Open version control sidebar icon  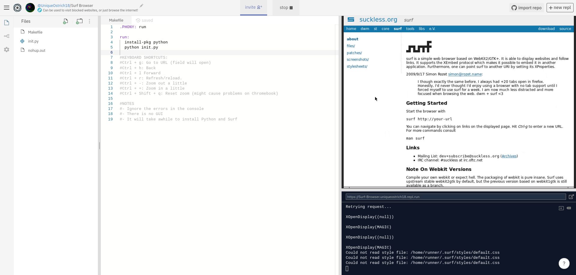(7, 36)
